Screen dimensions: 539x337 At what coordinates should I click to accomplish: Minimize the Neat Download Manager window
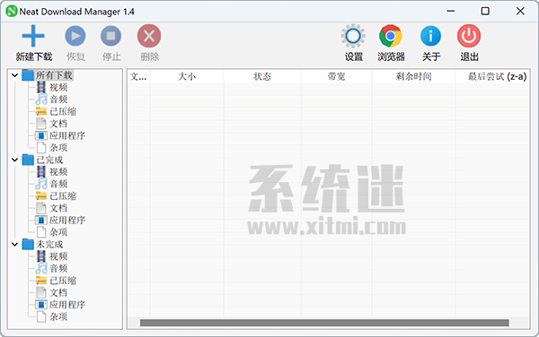pyautogui.click(x=451, y=11)
